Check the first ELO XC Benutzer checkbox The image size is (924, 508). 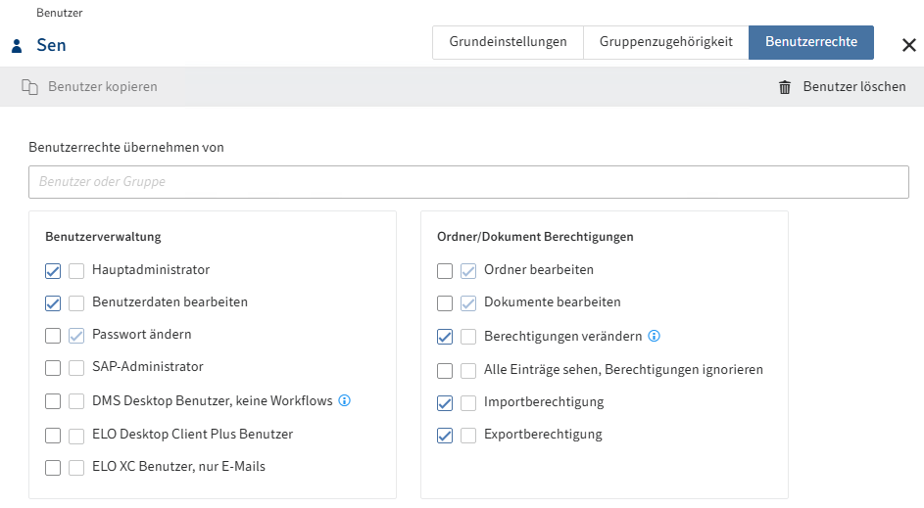pos(53,468)
